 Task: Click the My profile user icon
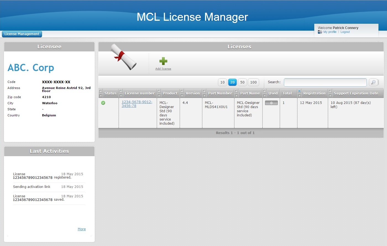(320, 32)
